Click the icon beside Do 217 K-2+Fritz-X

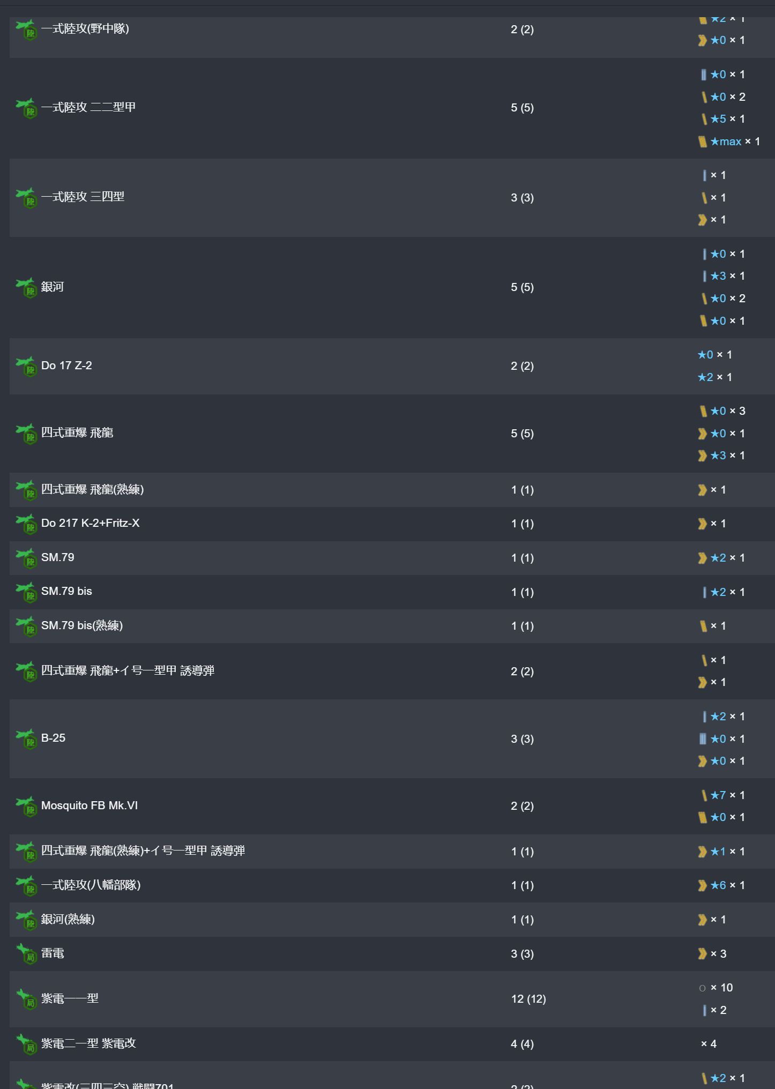26,524
